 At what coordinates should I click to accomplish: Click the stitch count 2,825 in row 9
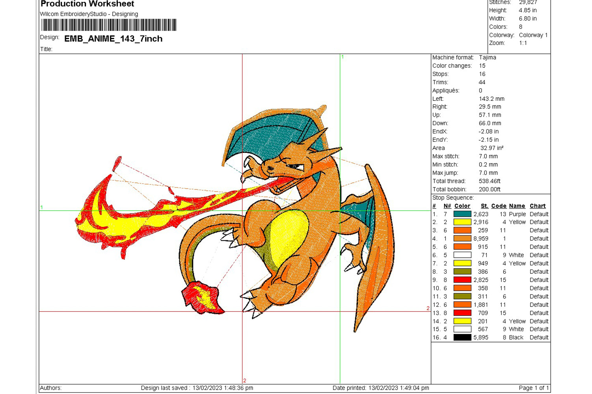click(481, 280)
